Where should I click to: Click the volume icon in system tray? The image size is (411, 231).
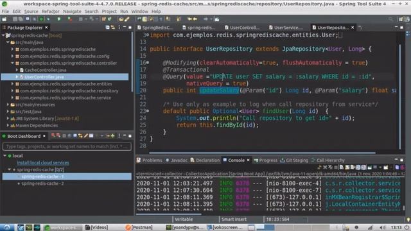coord(383,227)
